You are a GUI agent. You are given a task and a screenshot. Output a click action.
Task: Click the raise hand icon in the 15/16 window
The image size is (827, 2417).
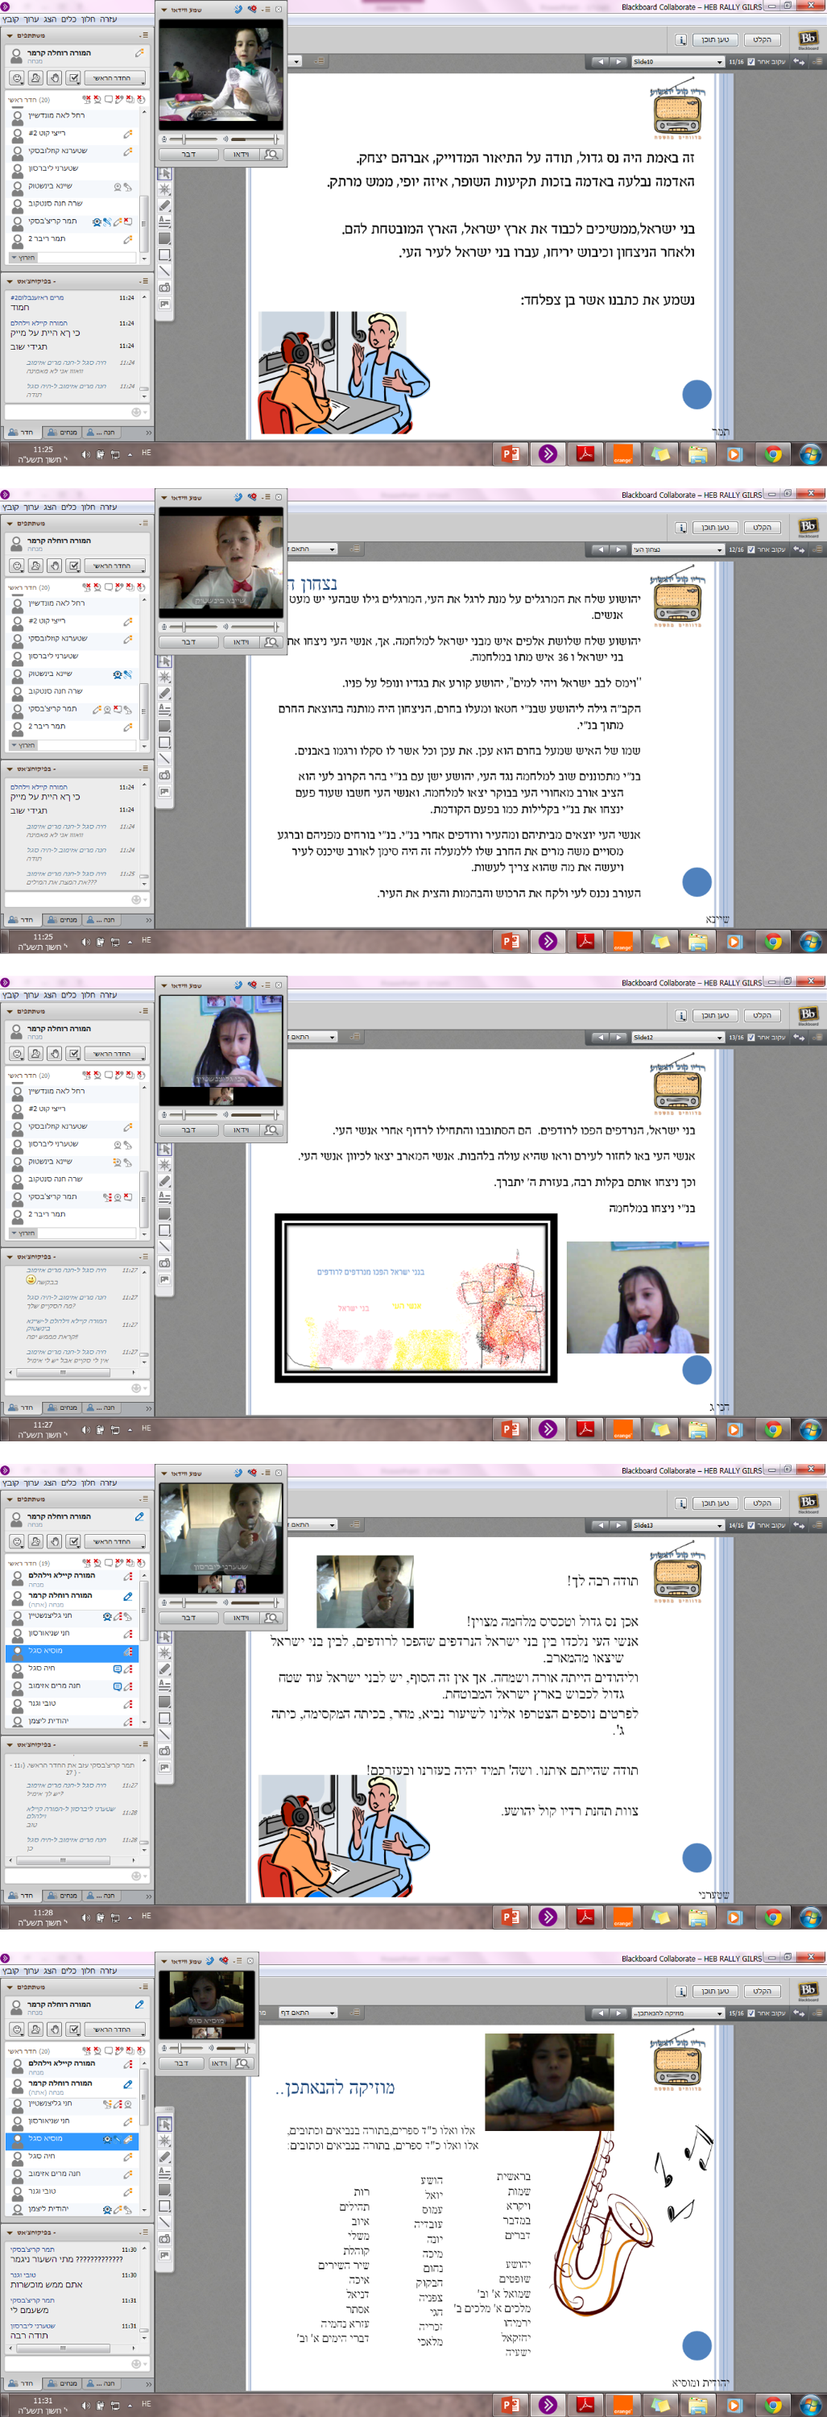tap(55, 2029)
